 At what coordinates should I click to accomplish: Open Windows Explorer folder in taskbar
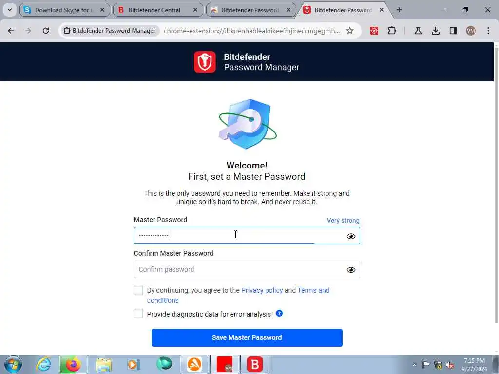tap(104, 365)
